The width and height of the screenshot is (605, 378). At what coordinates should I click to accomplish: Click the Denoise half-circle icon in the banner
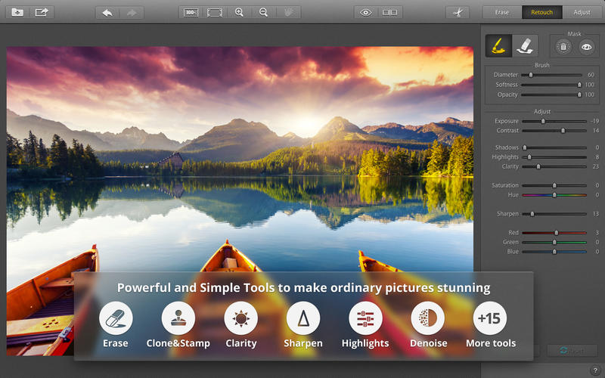[428, 318]
